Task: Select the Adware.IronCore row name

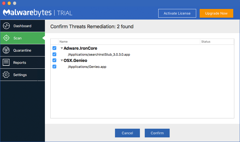Action: point(80,48)
